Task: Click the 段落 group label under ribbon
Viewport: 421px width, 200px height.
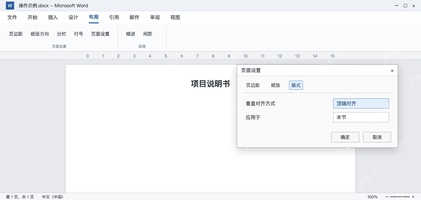Action: (x=142, y=46)
